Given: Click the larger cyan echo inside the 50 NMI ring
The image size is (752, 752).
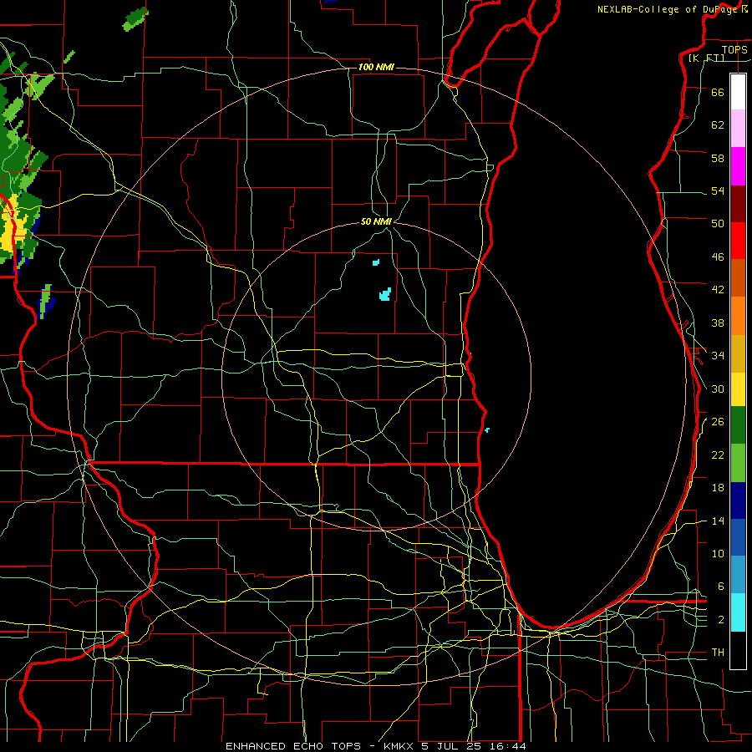Looking at the screenshot, I should tap(385, 294).
